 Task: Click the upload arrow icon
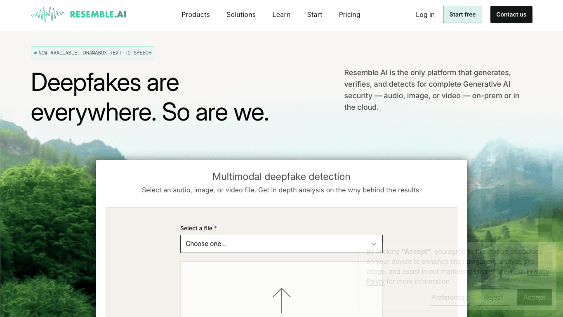pos(282,300)
